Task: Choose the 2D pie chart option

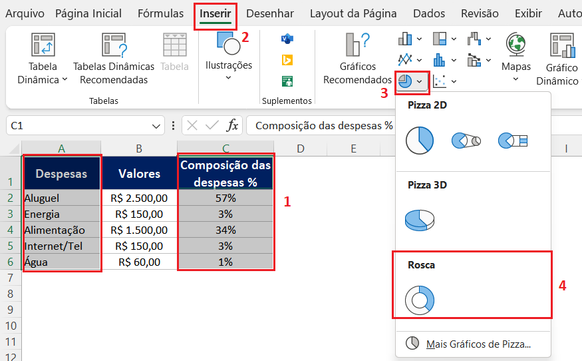Action: (x=420, y=140)
